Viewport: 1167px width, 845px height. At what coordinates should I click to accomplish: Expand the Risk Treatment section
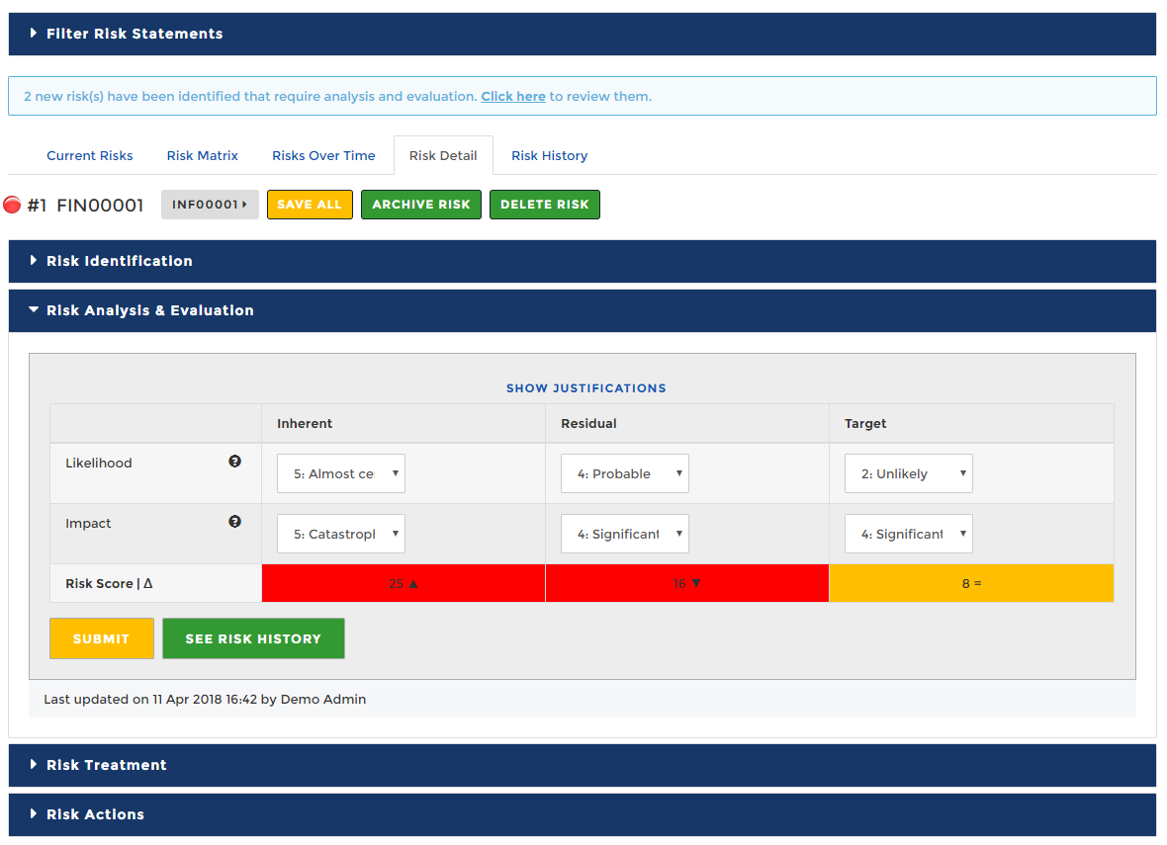(x=106, y=765)
